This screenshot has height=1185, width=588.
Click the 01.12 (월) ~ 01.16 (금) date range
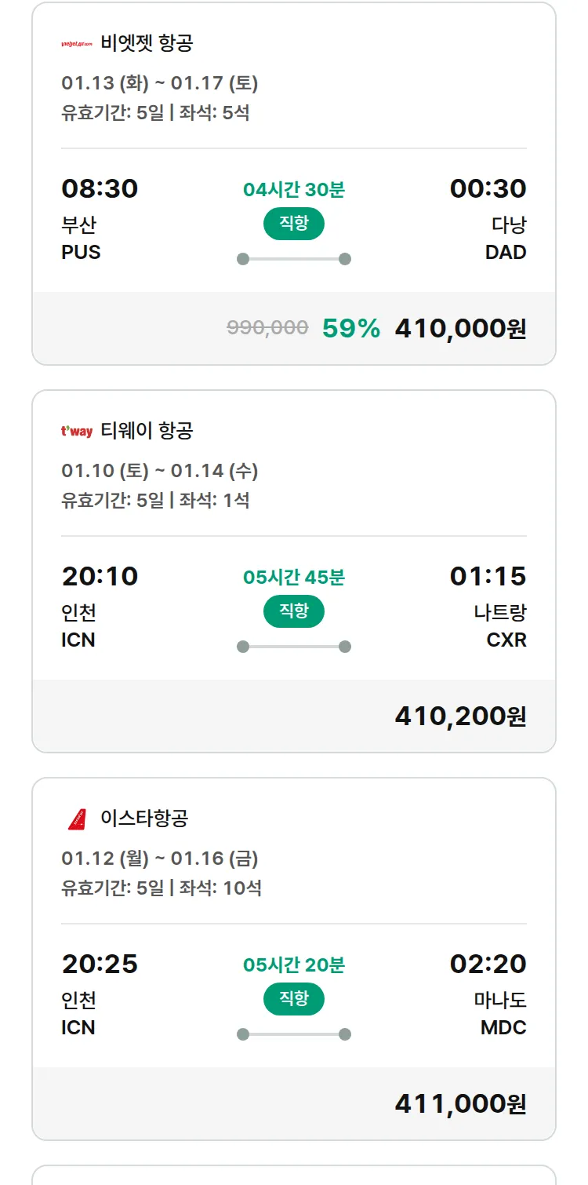(x=160, y=859)
